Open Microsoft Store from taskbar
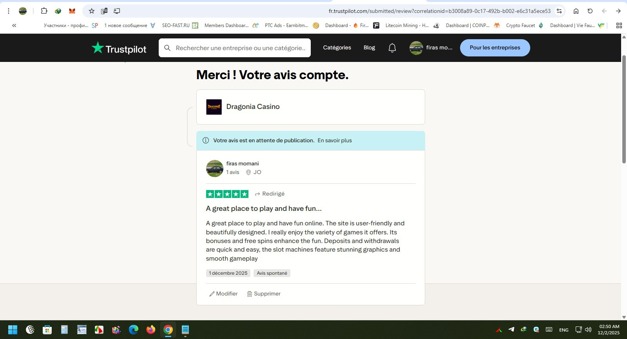 47,330
